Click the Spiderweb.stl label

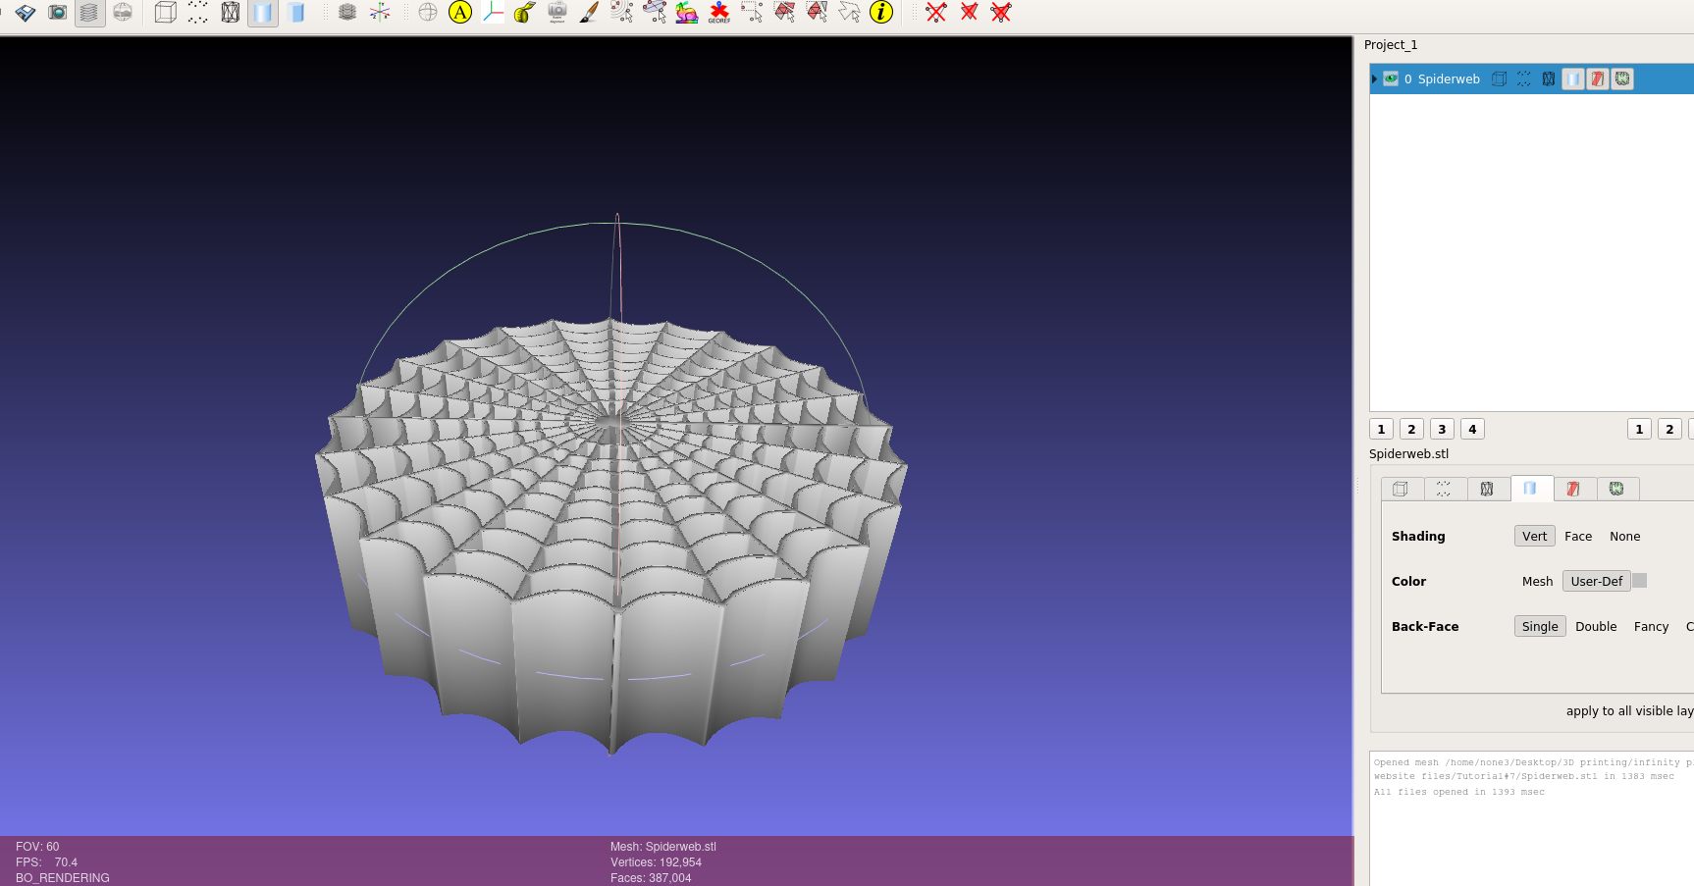coord(1408,454)
